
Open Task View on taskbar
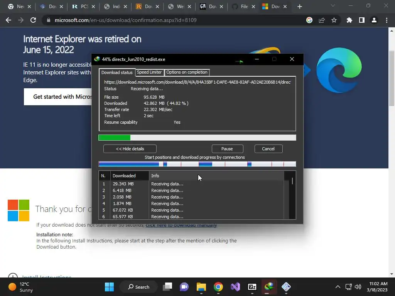point(167,287)
